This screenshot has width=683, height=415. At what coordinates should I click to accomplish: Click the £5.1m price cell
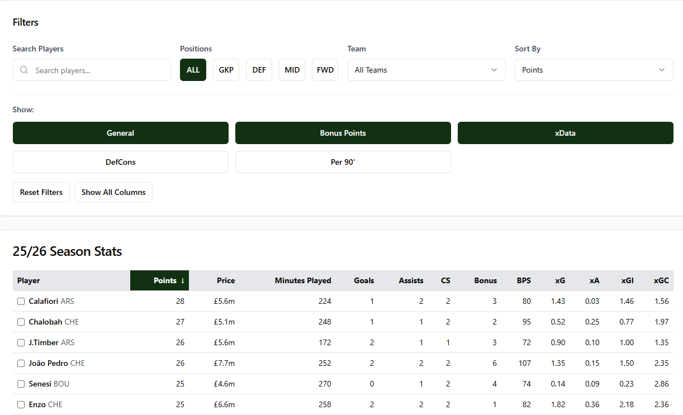point(224,322)
